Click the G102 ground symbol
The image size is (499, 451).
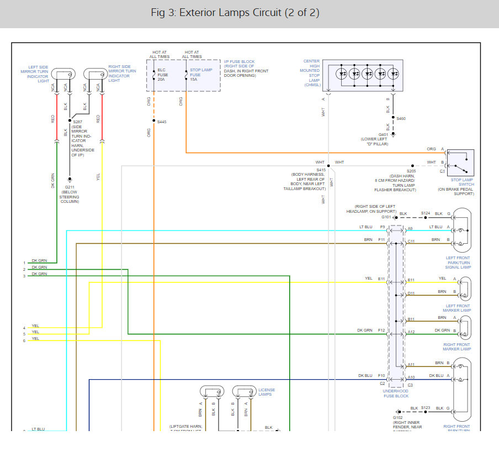click(x=398, y=412)
